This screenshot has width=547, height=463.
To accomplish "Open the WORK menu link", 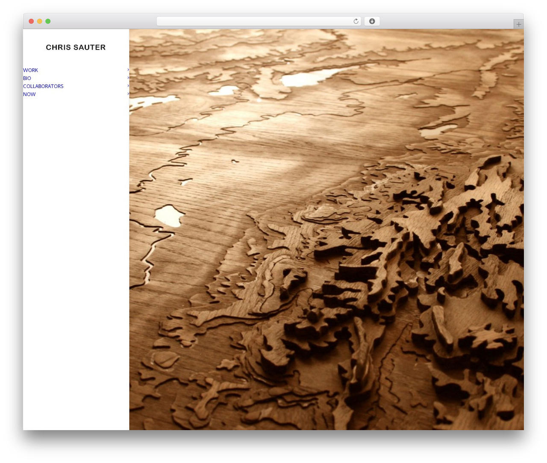I will coord(30,70).
